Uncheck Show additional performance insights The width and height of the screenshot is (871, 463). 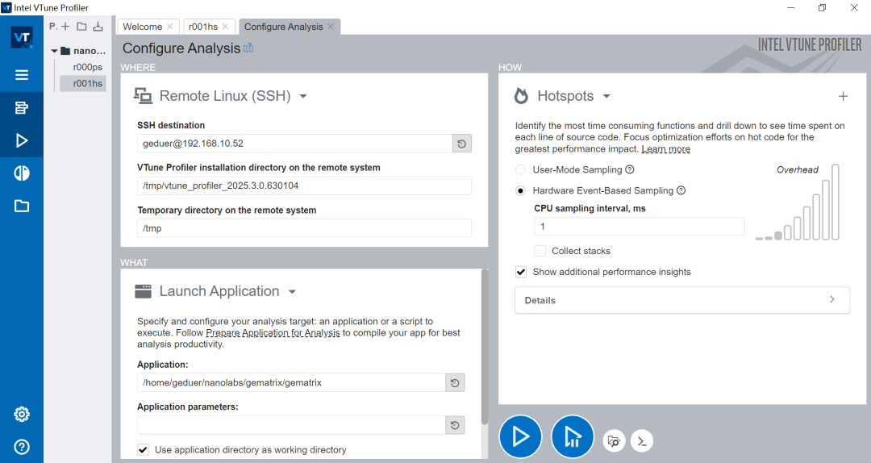521,272
